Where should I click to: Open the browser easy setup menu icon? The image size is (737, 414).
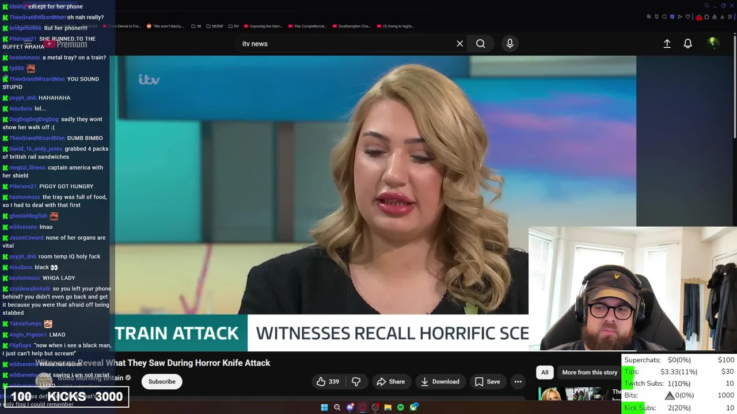tap(730, 17)
